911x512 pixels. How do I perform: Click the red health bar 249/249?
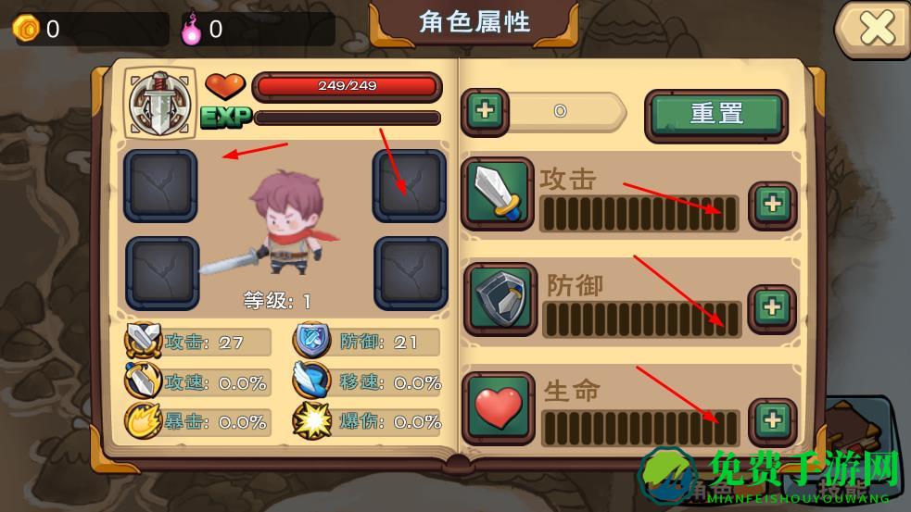[x=347, y=86]
